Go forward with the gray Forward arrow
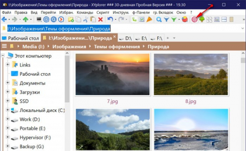This screenshot has width=246, height=151. pyautogui.click(x=15, y=19)
